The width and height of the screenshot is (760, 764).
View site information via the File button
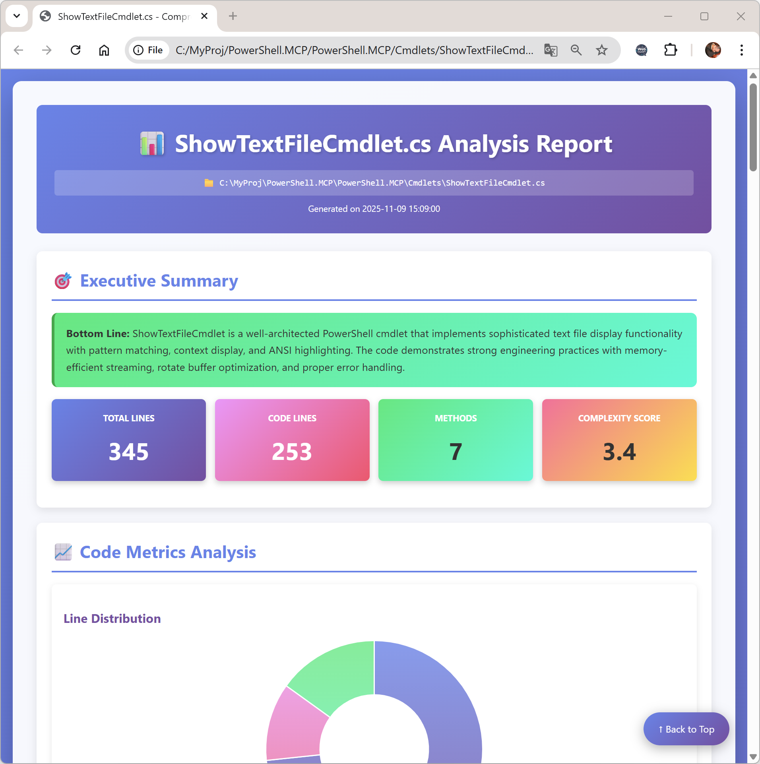pyautogui.click(x=148, y=50)
